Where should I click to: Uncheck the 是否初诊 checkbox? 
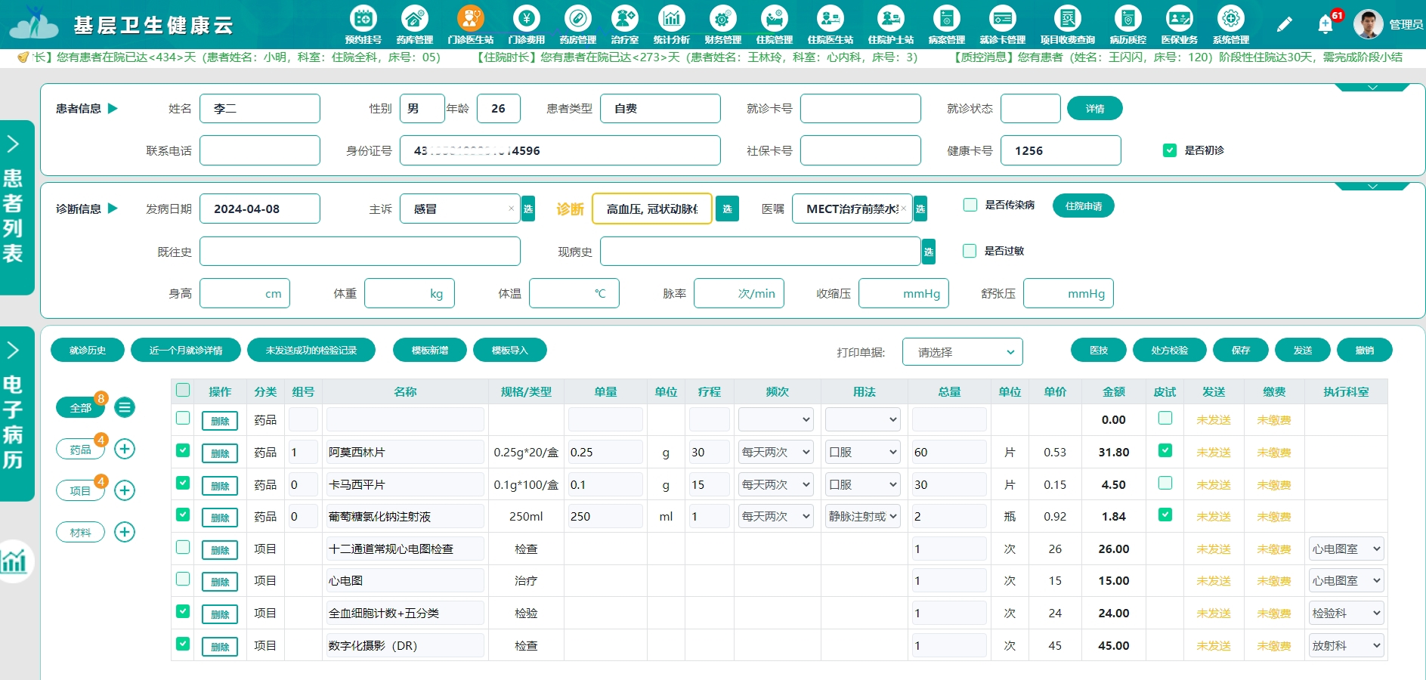tap(1170, 150)
